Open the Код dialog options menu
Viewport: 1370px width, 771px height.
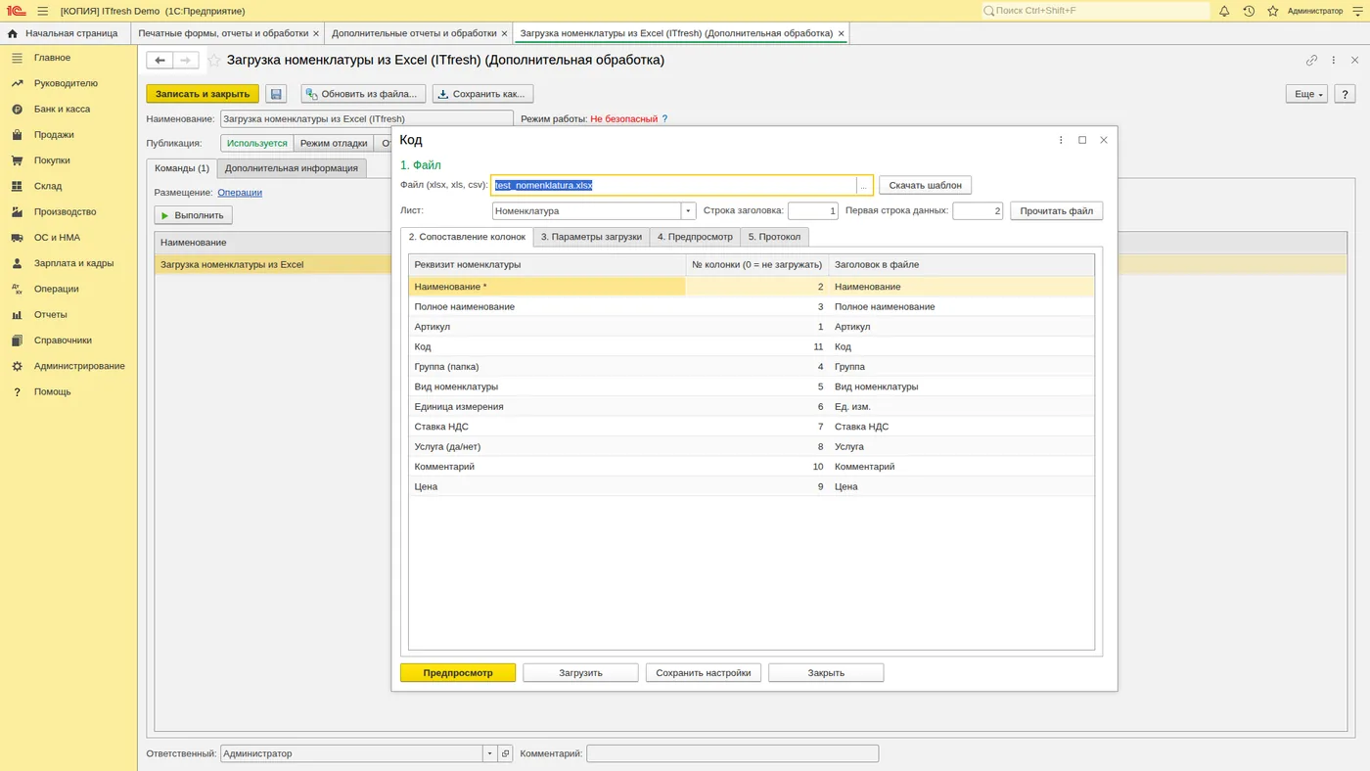(1061, 140)
